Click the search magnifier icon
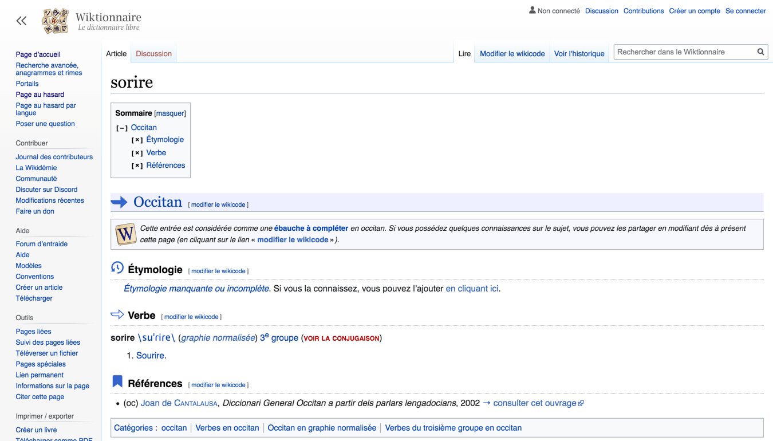 [760, 52]
